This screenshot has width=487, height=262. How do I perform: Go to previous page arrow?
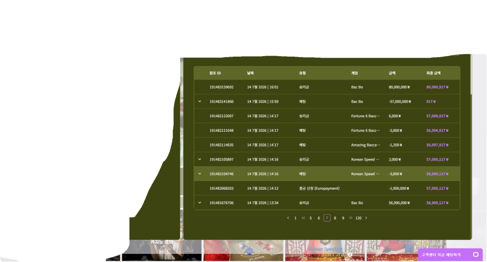(288, 218)
